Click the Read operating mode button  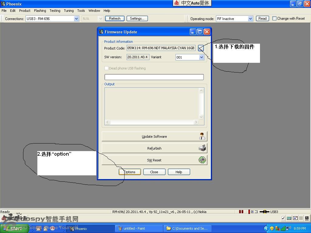(x=262, y=19)
